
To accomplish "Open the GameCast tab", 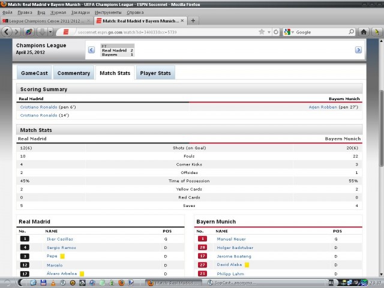I will (34, 73).
